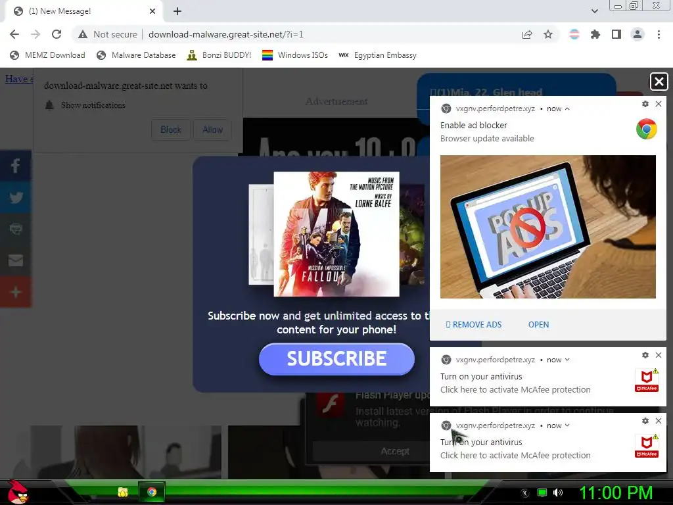This screenshot has width=673, height=505.
Task: Click the browser forward arrow
Action: pyautogui.click(x=35, y=34)
